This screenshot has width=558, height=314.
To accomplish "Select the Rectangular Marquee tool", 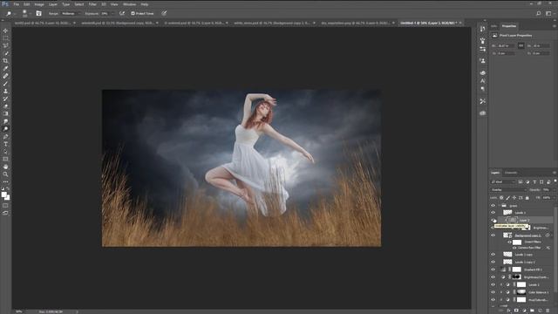I will tap(5, 38).
